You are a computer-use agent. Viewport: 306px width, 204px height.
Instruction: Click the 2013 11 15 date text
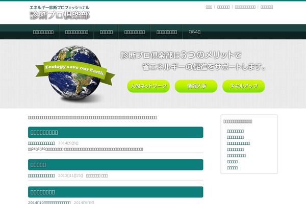point(70,175)
